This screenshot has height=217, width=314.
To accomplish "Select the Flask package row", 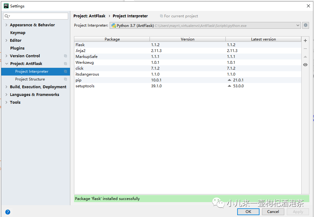I will [188, 45].
